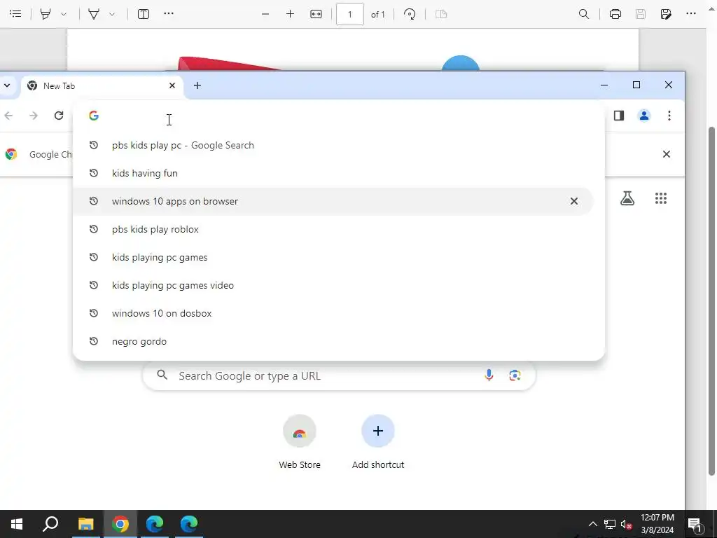Select suggestion "windows 10 apps on browser"

[x=333, y=201]
